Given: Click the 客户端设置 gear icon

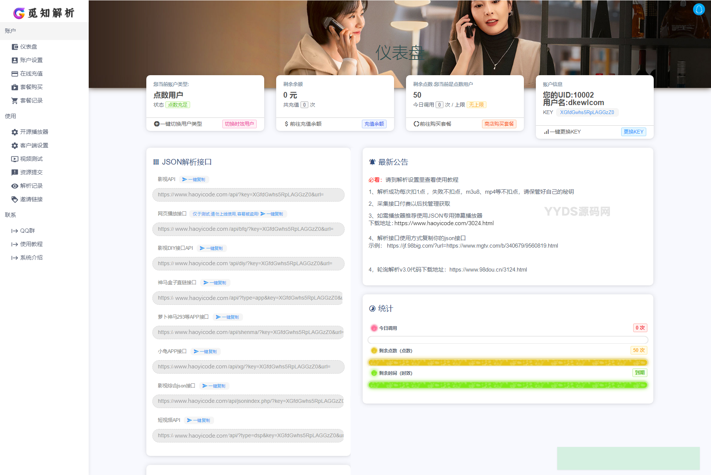Looking at the screenshot, I should [x=15, y=145].
